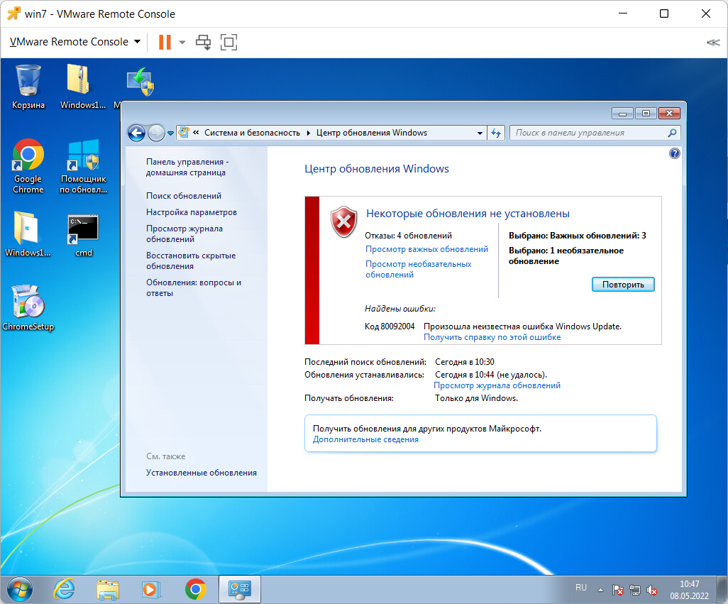
Task: Click the network tray icon
Action: (x=634, y=590)
